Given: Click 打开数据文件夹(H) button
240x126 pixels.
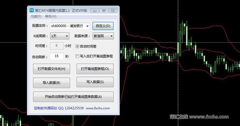Looking at the screenshot, I should tap(52, 69).
